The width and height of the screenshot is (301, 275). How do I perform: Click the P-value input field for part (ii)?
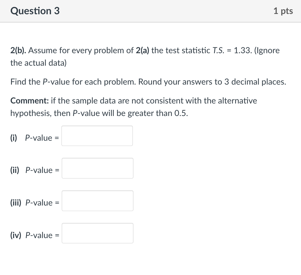point(97,168)
